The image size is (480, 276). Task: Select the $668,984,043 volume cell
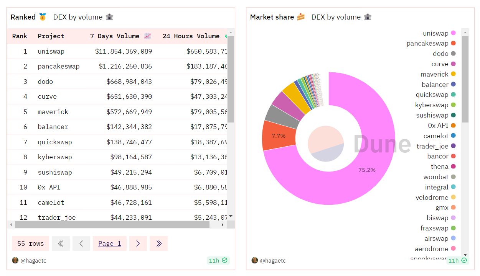tap(129, 82)
